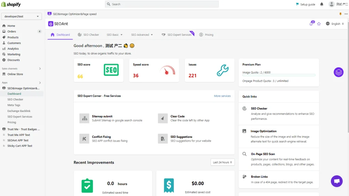Open the developer2test store dropdown

[x=21, y=16]
